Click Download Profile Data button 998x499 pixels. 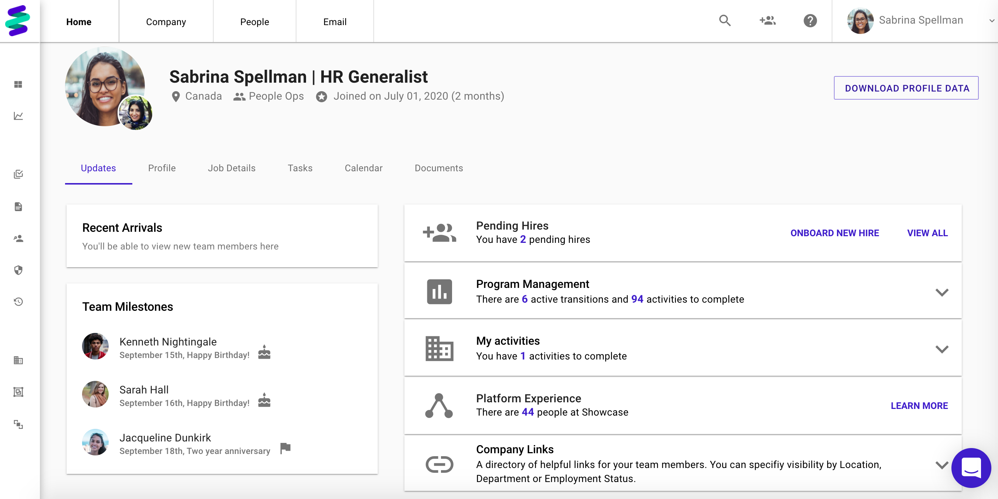(x=906, y=88)
